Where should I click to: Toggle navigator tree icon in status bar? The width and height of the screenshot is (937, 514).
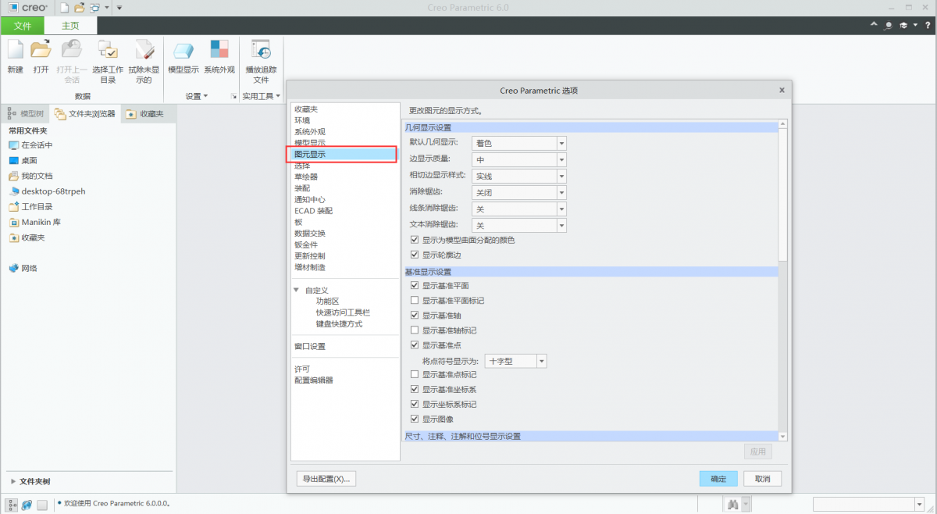12,505
